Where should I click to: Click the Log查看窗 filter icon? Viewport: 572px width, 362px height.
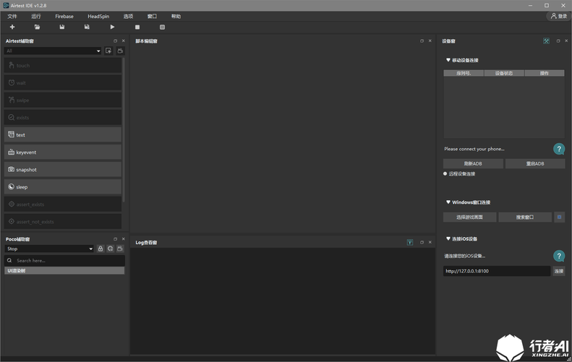pyautogui.click(x=410, y=243)
